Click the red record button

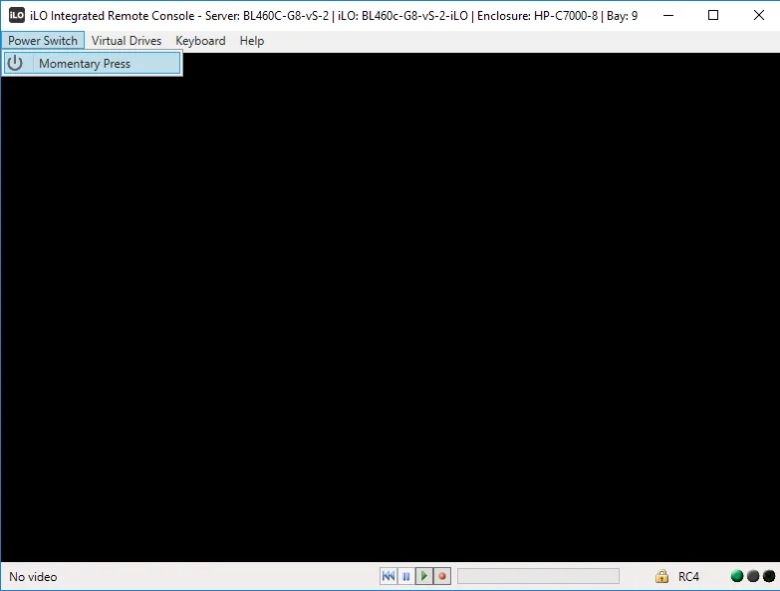(441, 576)
